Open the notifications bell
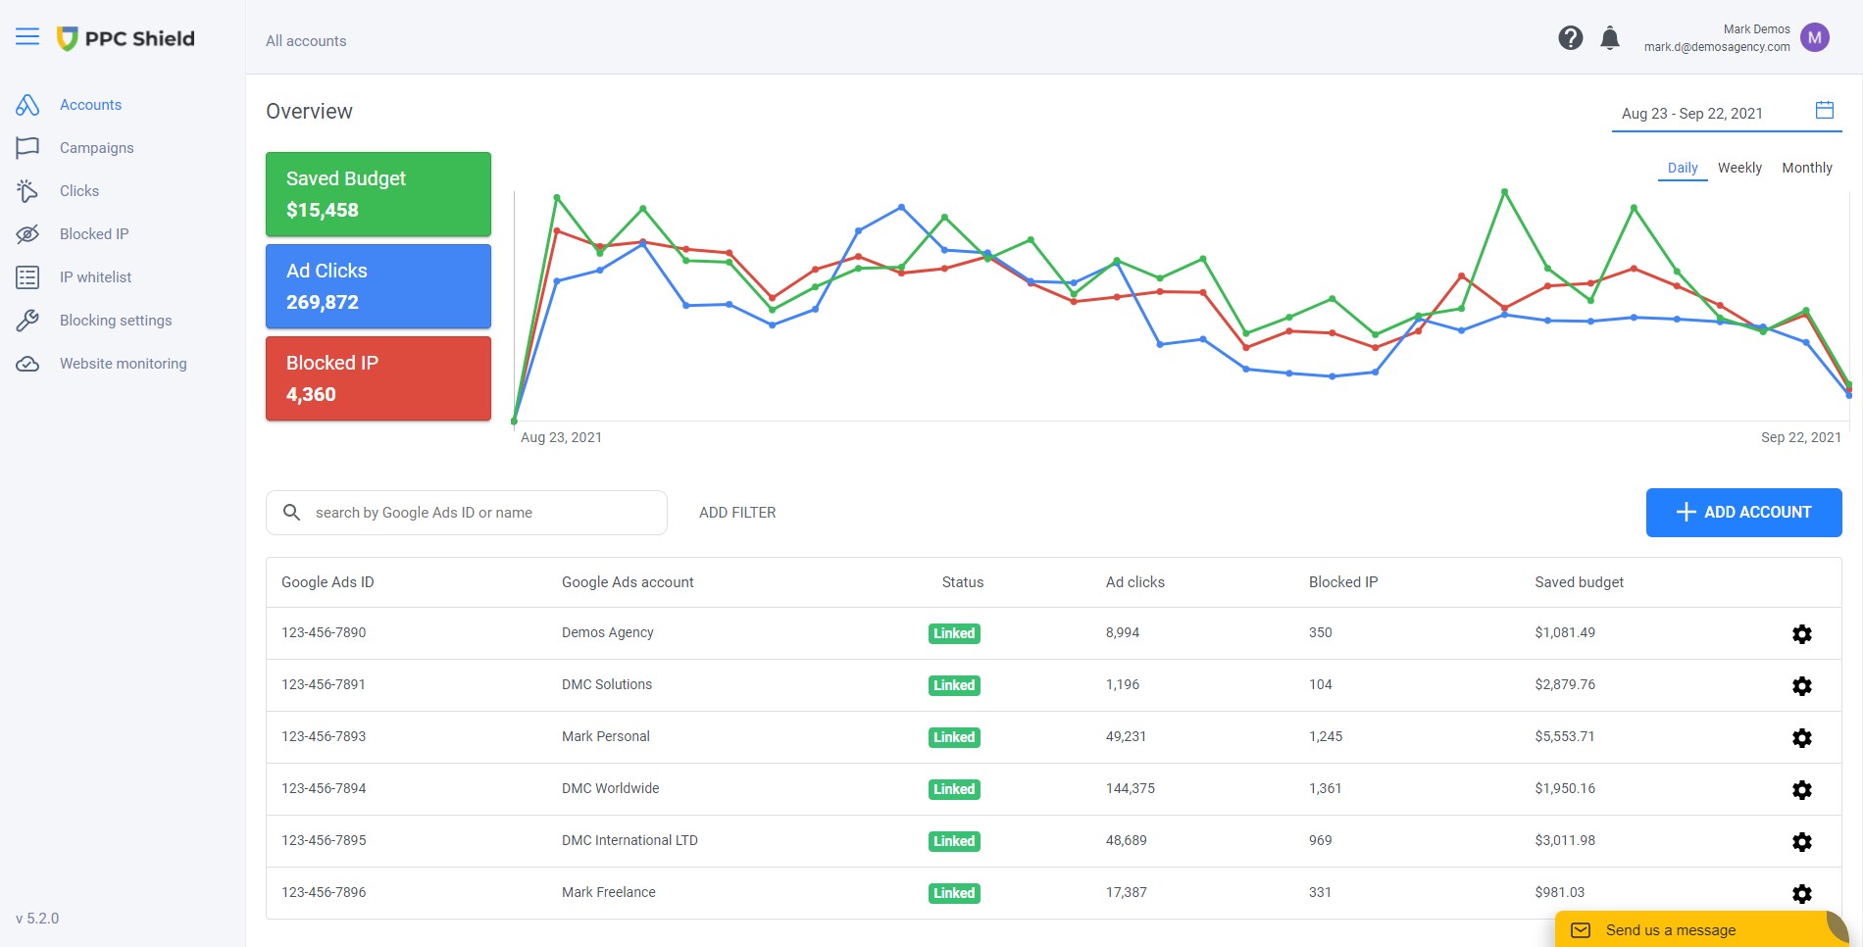Image resolution: width=1863 pixels, height=947 pixels. pyautogui.click(x=1609, y=38)
